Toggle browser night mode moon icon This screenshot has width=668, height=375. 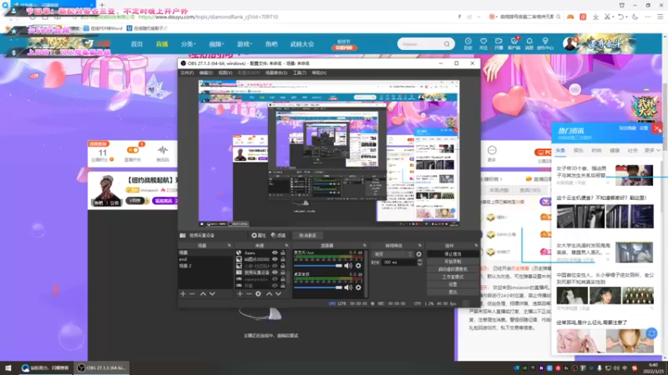[635, 17]
